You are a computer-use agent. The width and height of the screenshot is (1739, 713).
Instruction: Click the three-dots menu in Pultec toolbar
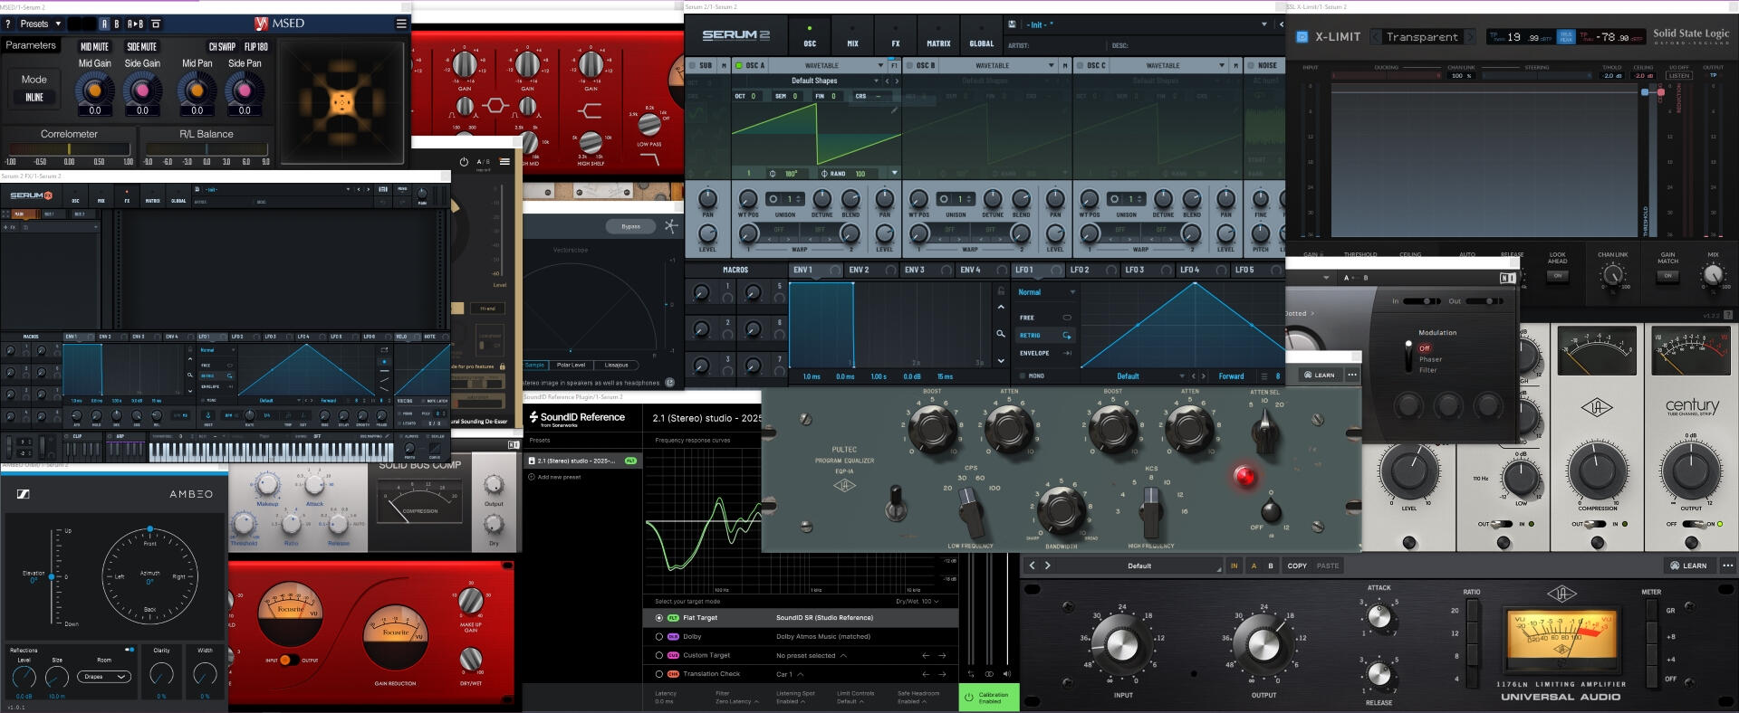[1352, 375]
